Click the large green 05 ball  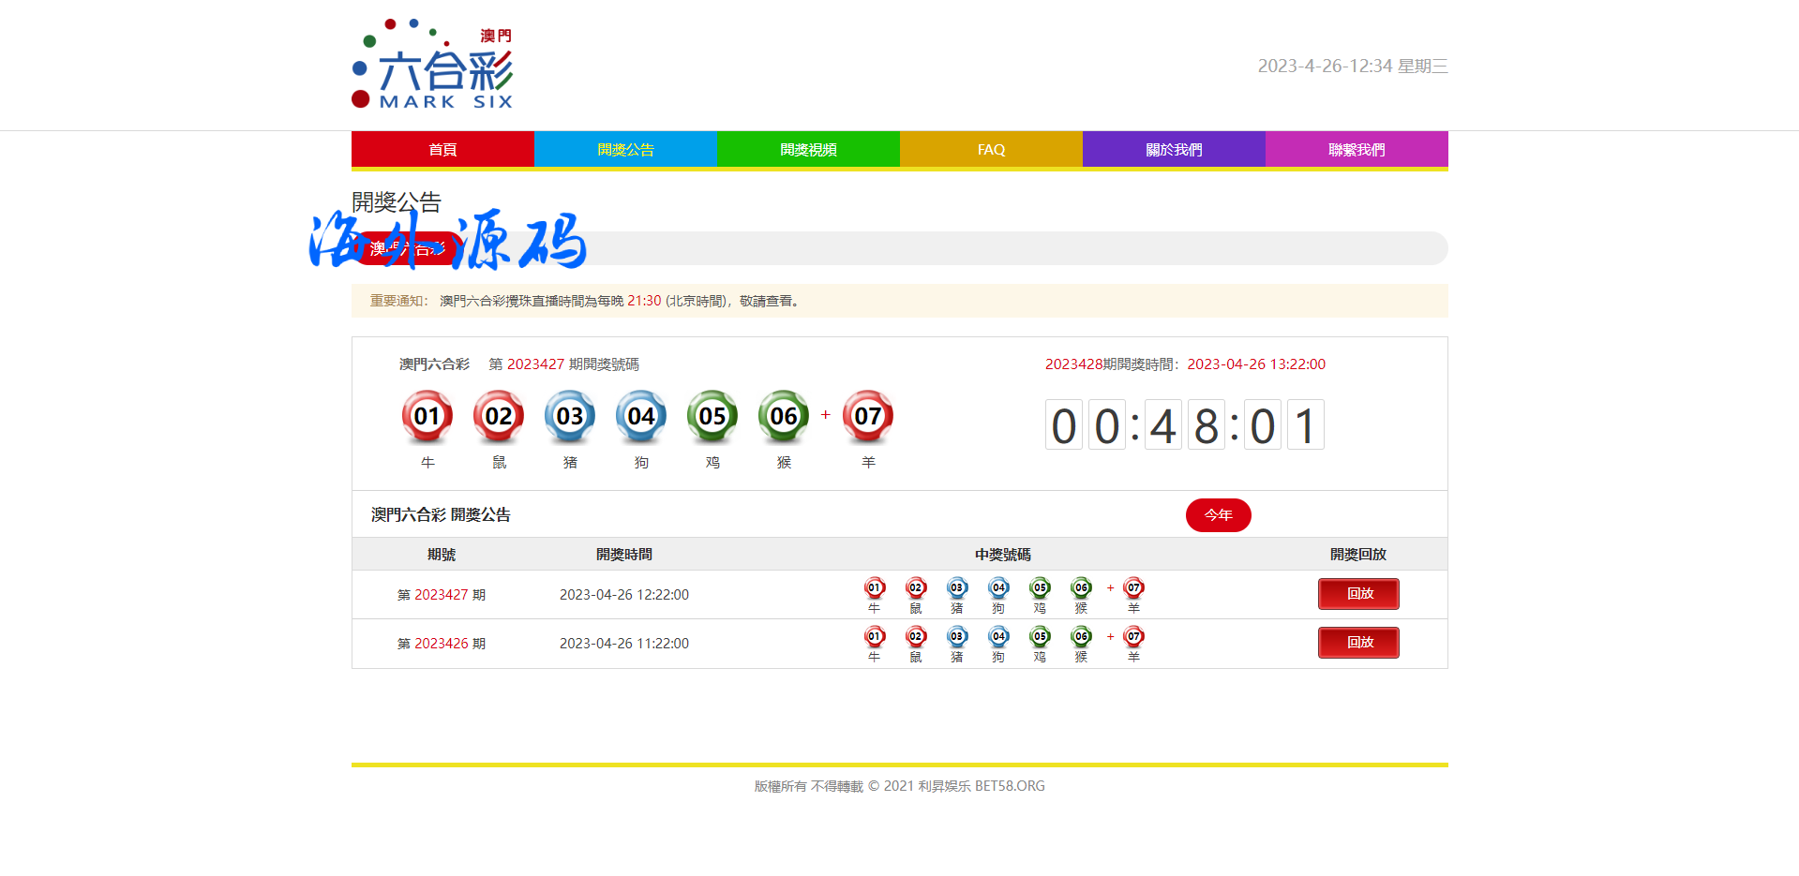tap(712, 416)
